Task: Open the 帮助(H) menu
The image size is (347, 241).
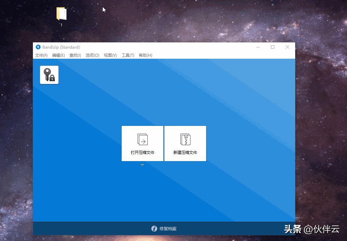Action: [x=145, y=55]
